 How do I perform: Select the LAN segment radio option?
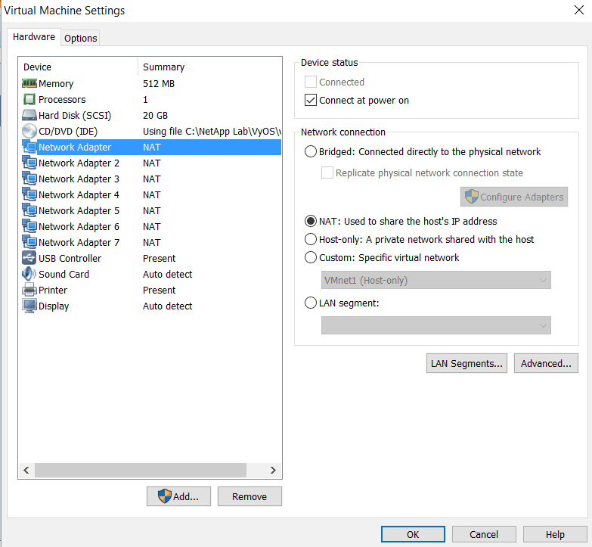pos(311,303)
